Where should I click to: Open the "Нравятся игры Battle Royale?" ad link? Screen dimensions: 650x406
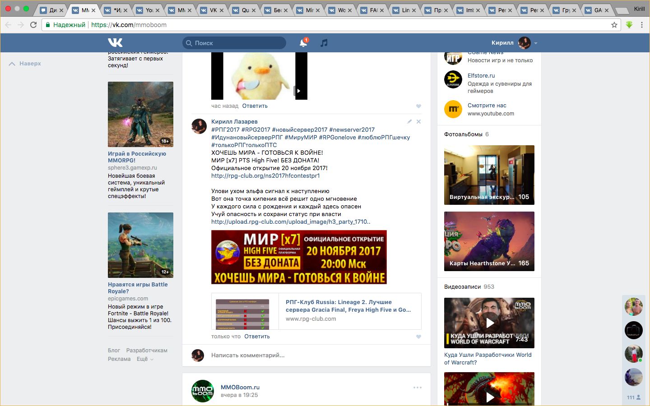click(138, 288)
